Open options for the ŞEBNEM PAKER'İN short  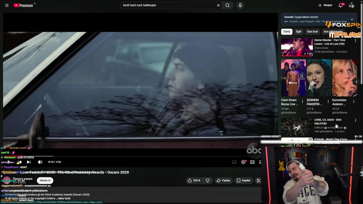click(328, 101)
